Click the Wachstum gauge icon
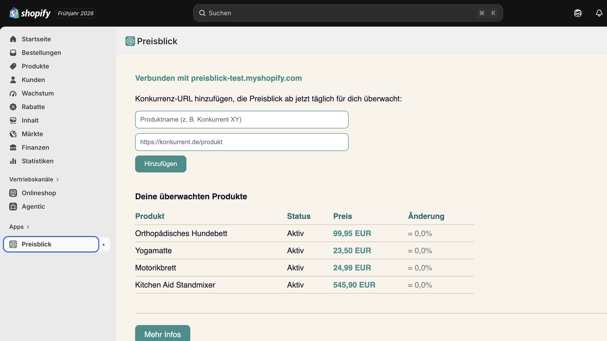Screen dimensions: 607x341 (x=13, y=93)
